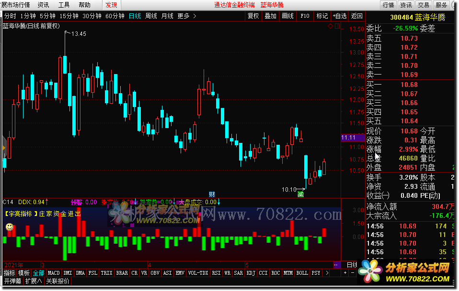Screen dimensions: 459x291
Task: Open F10 company info
Action: point(305,16)
